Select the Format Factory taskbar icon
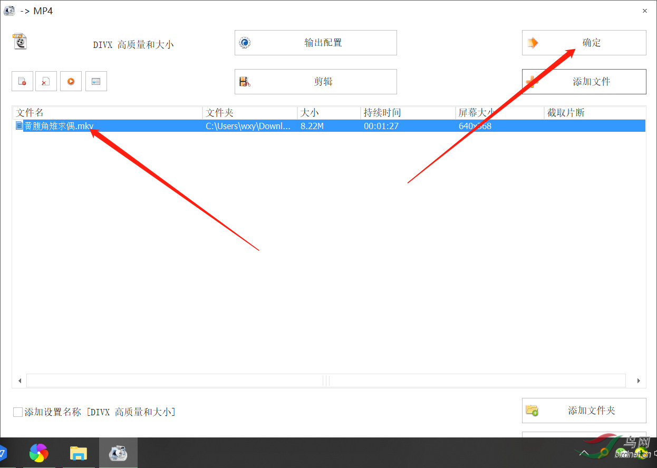This screenshot has height=468, width=657. [x=118, y=453]
